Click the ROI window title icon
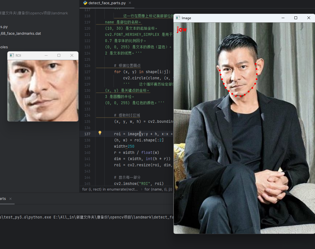Screen dimensions: 315x249 point(12,55)
